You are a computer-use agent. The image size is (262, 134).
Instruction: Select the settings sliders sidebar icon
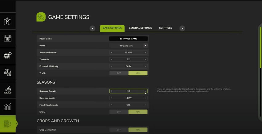point(7,124)
